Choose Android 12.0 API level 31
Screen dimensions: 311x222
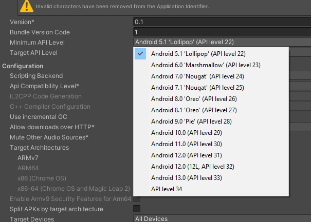(x=187, y=155)
